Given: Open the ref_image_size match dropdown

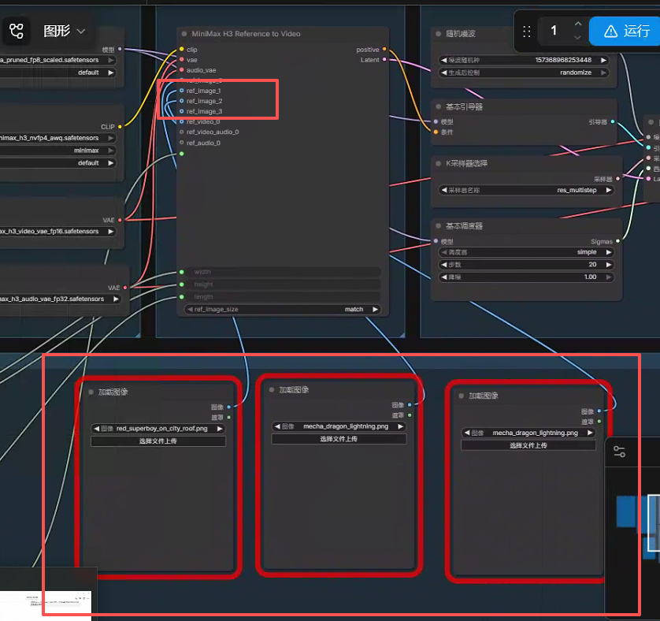Looking at the screenshot, I should (282, 310).
